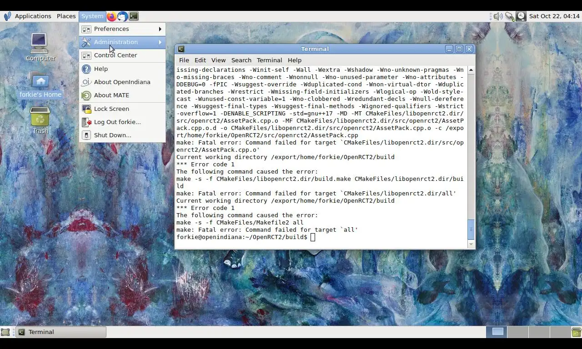Open the Trash desktop icon
Viewport: 582px width, 349px height.
[40, 120]
